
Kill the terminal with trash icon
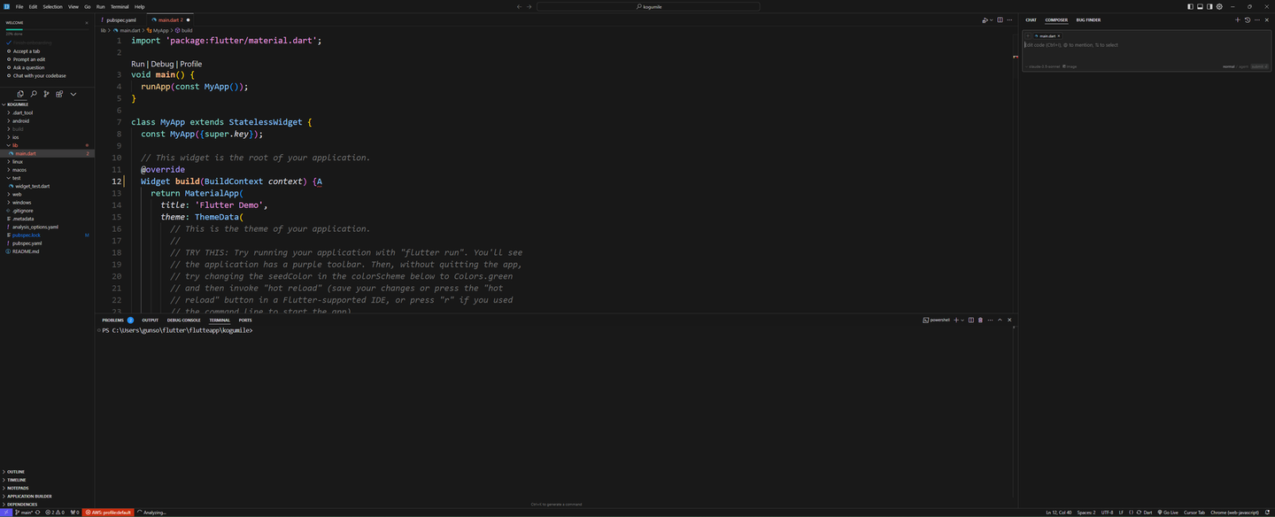pos(980,320)
